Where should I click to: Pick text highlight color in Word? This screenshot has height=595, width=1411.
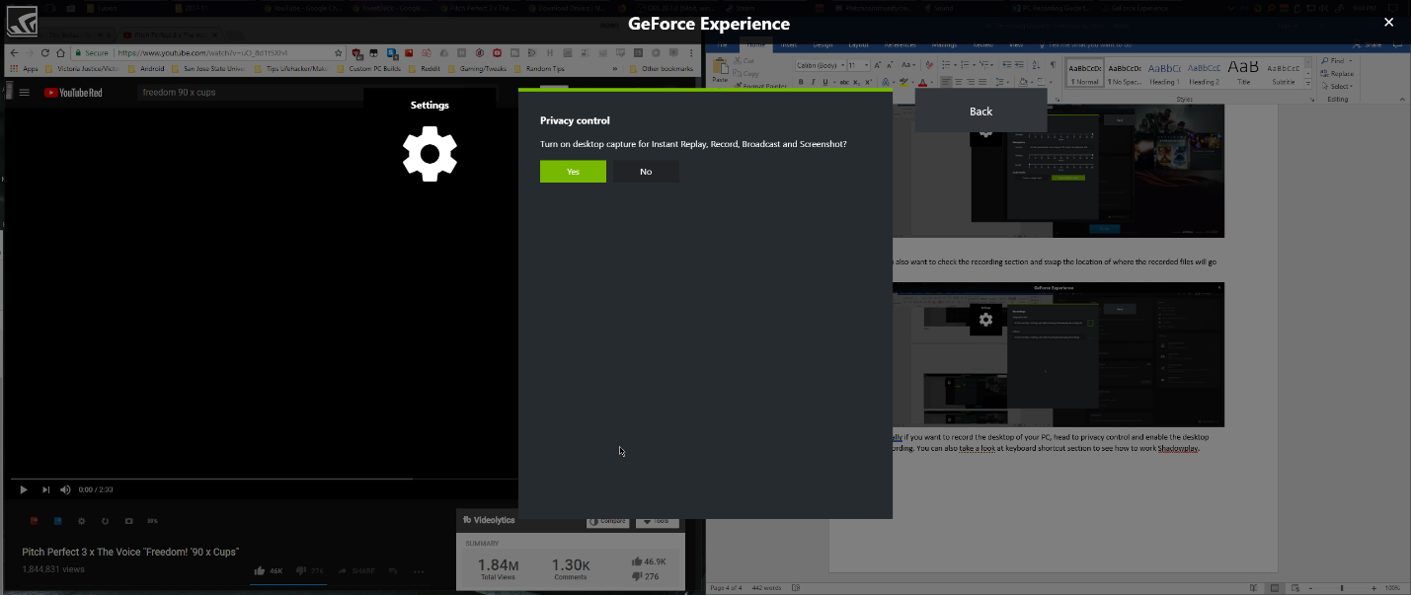(x=903, y=82)
